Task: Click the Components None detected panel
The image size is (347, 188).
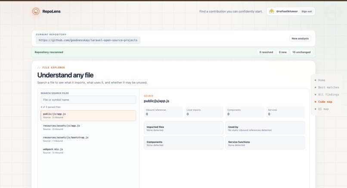Action: coord(183,143)
